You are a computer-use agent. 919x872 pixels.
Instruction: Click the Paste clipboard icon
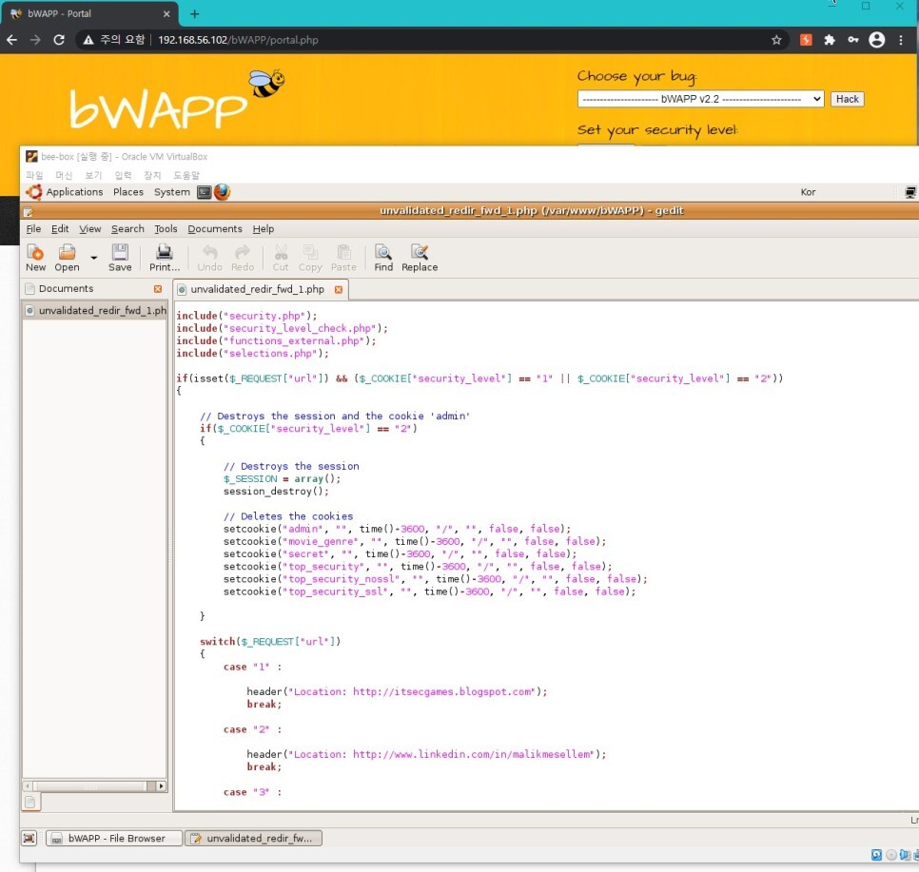pos(343,258)
